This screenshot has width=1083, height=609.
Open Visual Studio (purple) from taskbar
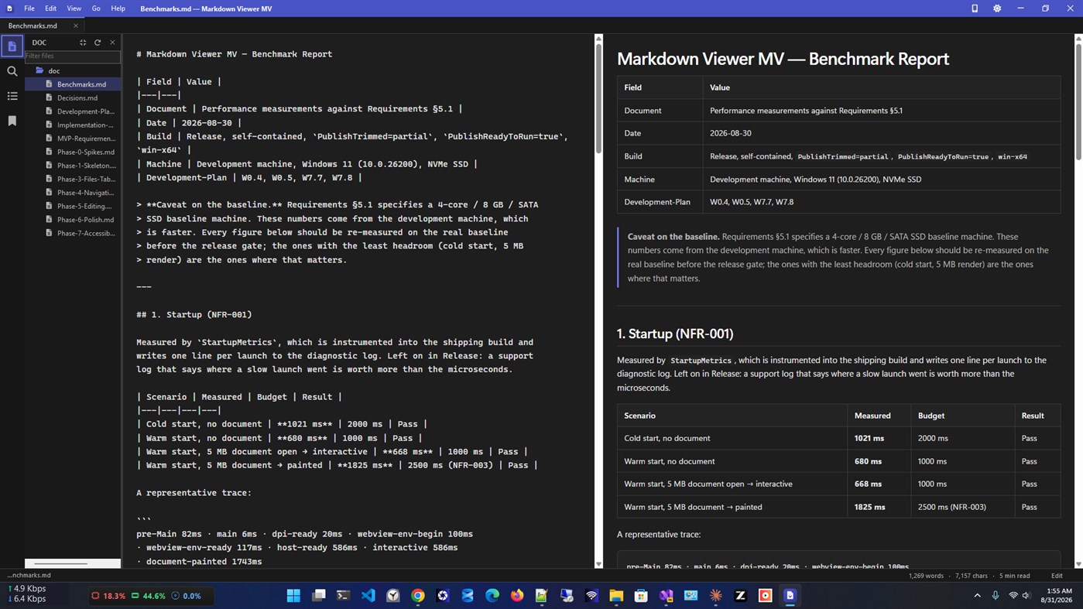666,595
